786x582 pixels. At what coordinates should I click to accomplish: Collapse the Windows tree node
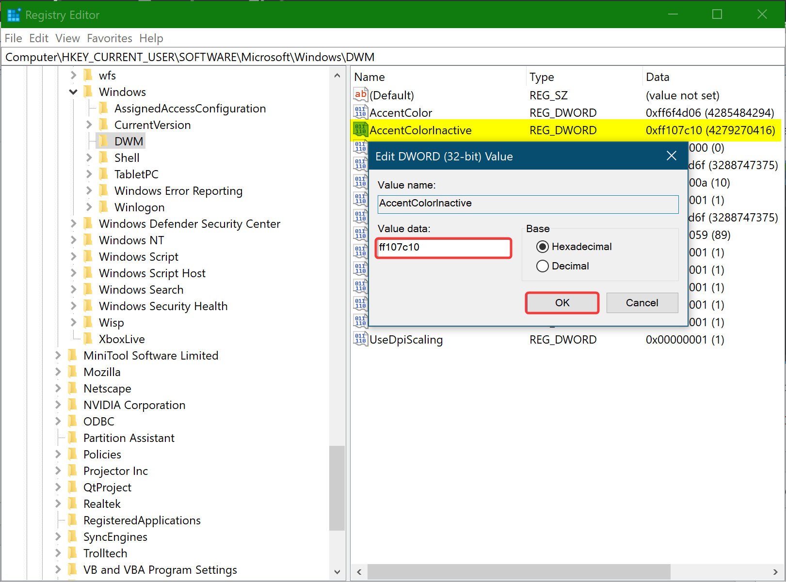pyautogui.click(x=73, y=92)
